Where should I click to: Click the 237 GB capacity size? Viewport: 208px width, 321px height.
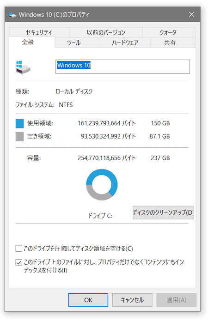tap(160, 158)
